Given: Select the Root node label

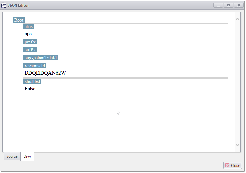Looking at the screenshot, I should pyautogui.click(x=19, y=20).
